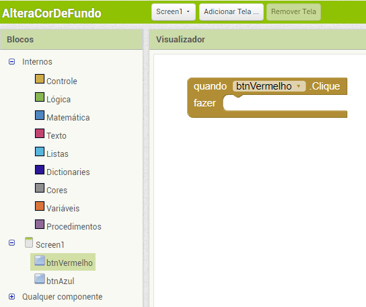Click the purple Procedimentos block icon
366x307 pixels.
click(40, 224)
